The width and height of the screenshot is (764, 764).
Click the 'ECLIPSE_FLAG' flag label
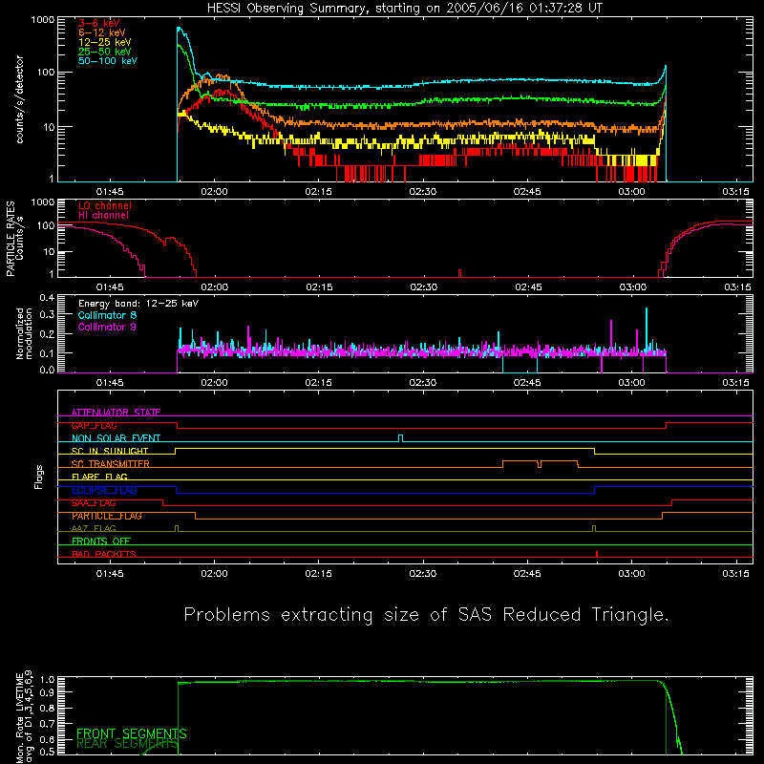[x=104, y=490]
